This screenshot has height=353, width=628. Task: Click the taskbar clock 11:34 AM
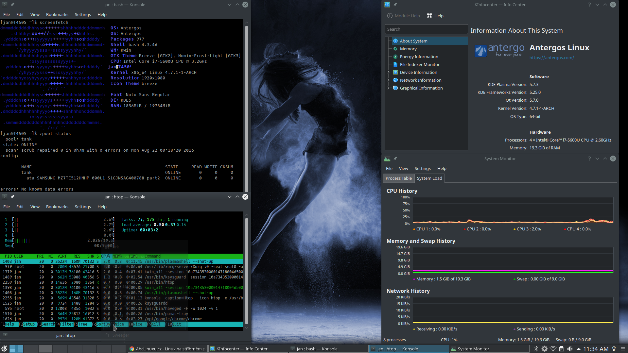(x=596, y=349)
